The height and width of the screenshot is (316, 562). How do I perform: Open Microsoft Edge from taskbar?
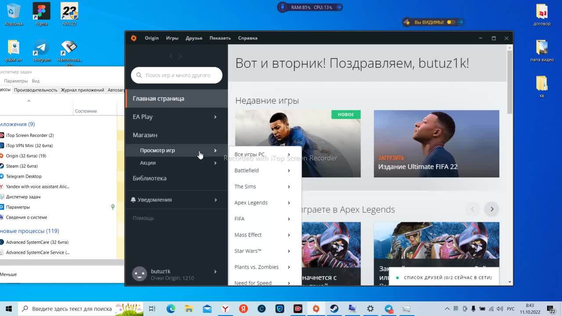tap(171, 309)
